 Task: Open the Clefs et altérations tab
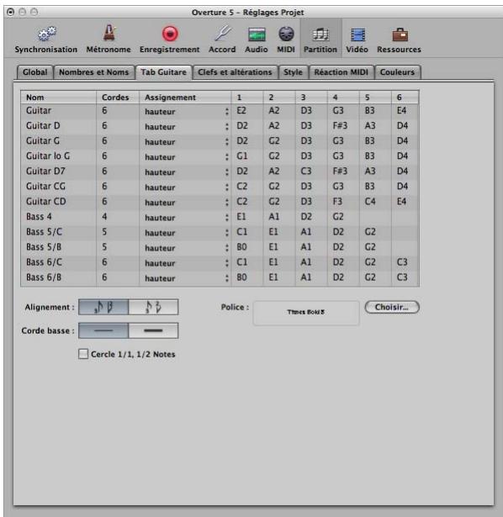[x=235, y=72]
